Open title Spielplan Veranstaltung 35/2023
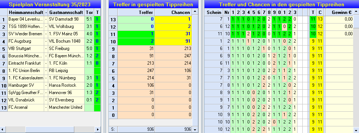 pyautogui.click(x=50, y=4)
